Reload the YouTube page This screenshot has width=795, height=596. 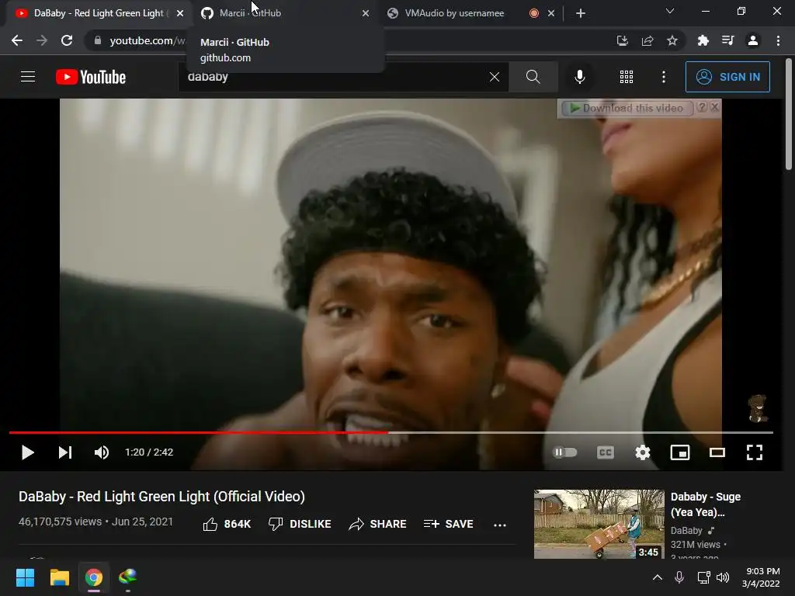(67, 40)
